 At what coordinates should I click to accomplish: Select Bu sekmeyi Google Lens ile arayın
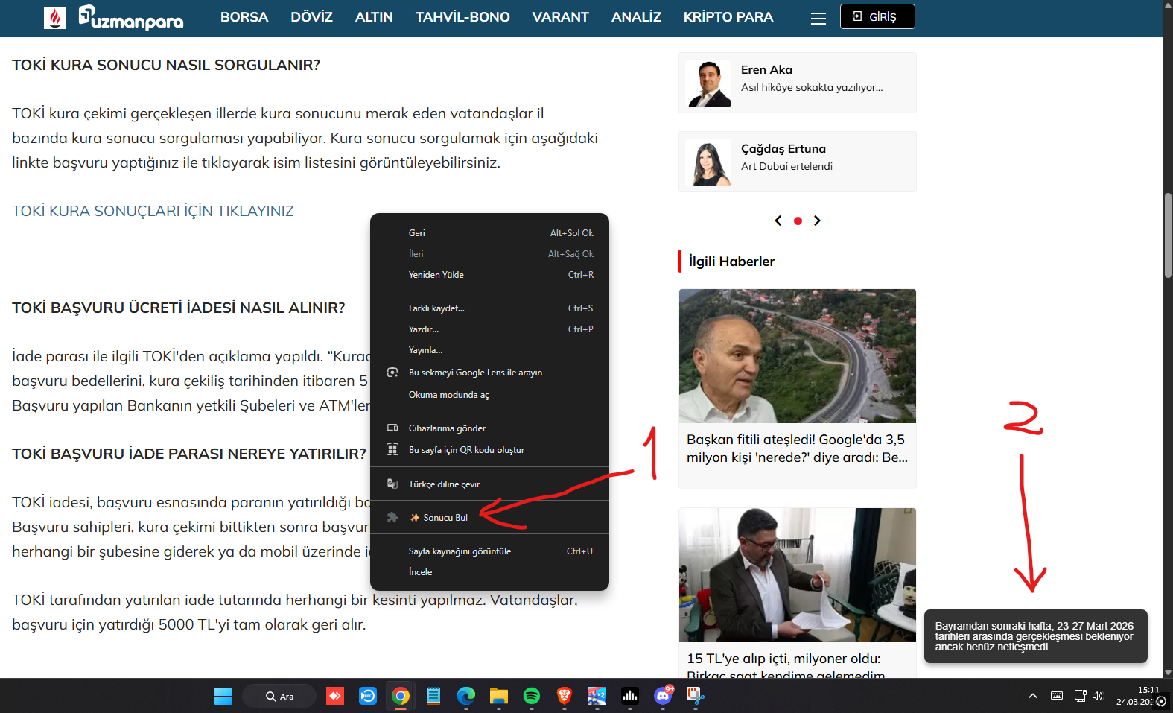pos(489,373)
